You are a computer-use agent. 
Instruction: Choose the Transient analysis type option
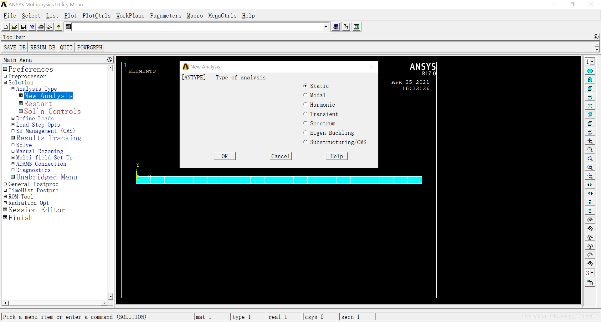[305, 114]
